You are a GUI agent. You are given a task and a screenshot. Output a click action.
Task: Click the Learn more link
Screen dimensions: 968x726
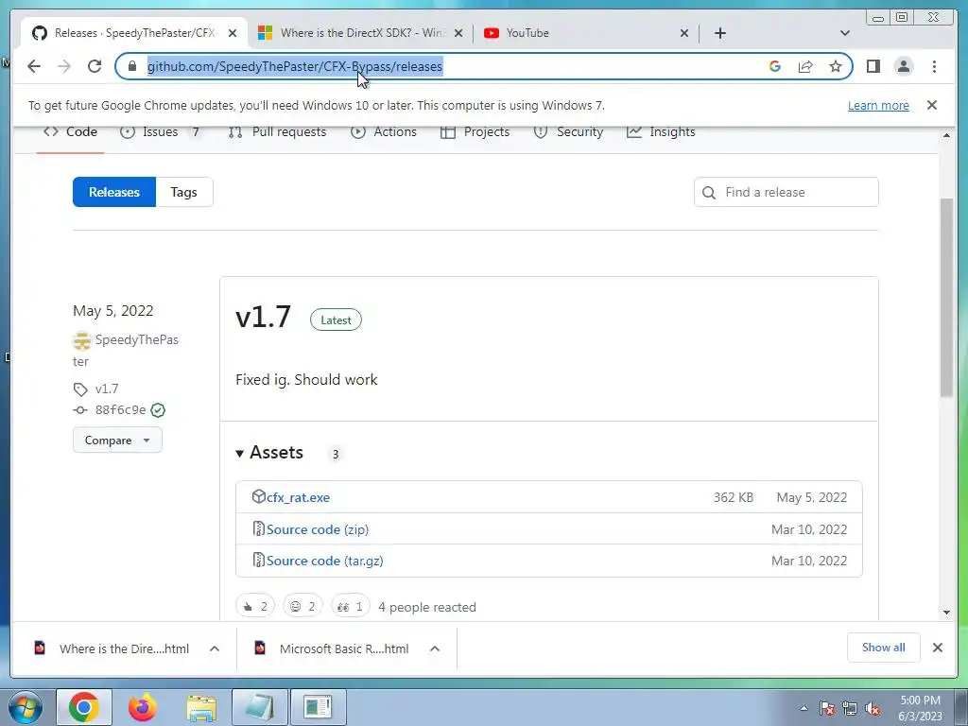point(878,106)
